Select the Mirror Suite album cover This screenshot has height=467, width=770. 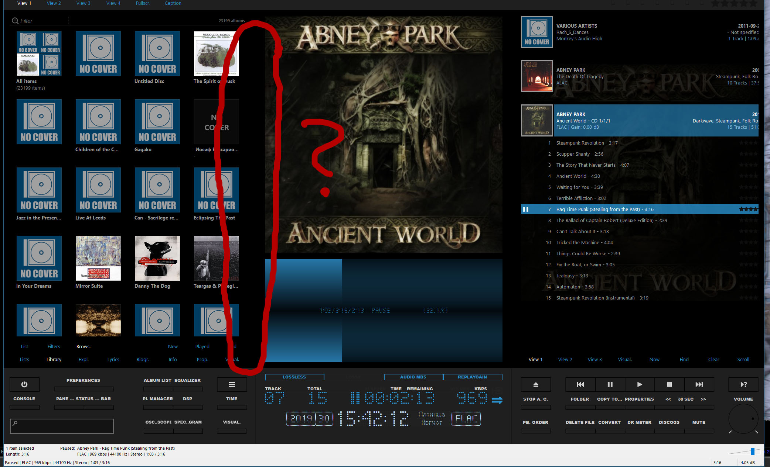click(98, 258)
